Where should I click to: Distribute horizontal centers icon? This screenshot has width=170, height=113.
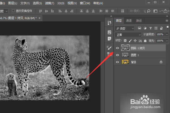tap(107, 11)
